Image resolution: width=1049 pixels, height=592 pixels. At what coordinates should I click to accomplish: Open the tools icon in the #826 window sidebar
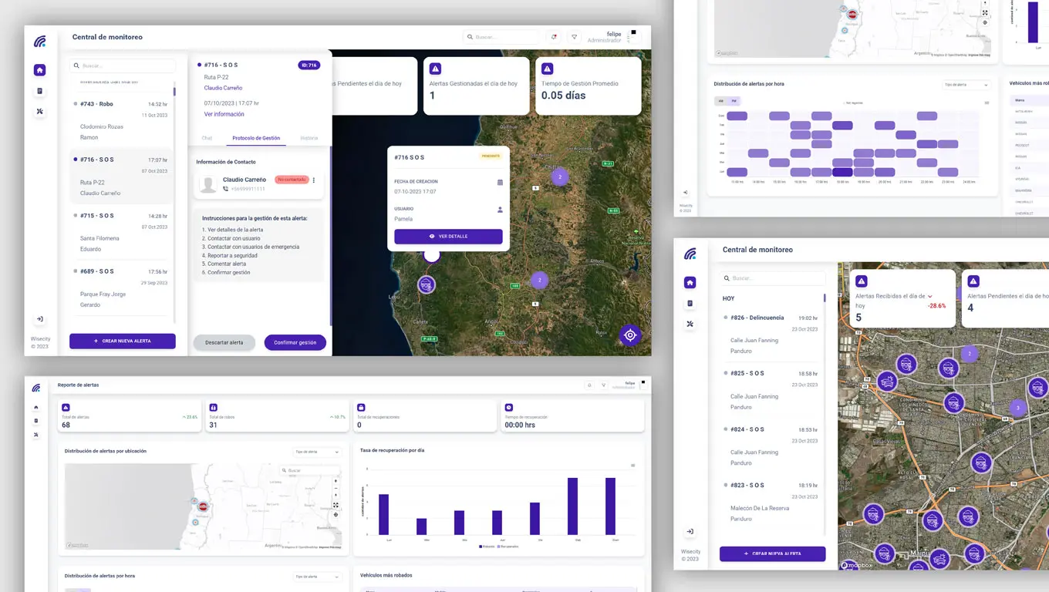pos(690,324)
